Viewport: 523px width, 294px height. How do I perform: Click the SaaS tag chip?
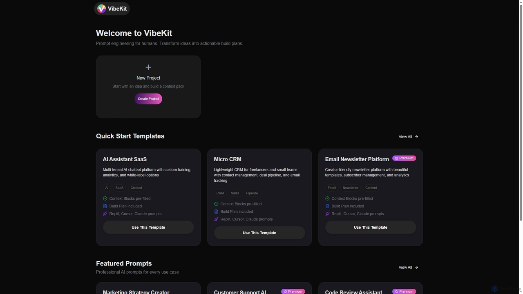[x=119, y=188]
